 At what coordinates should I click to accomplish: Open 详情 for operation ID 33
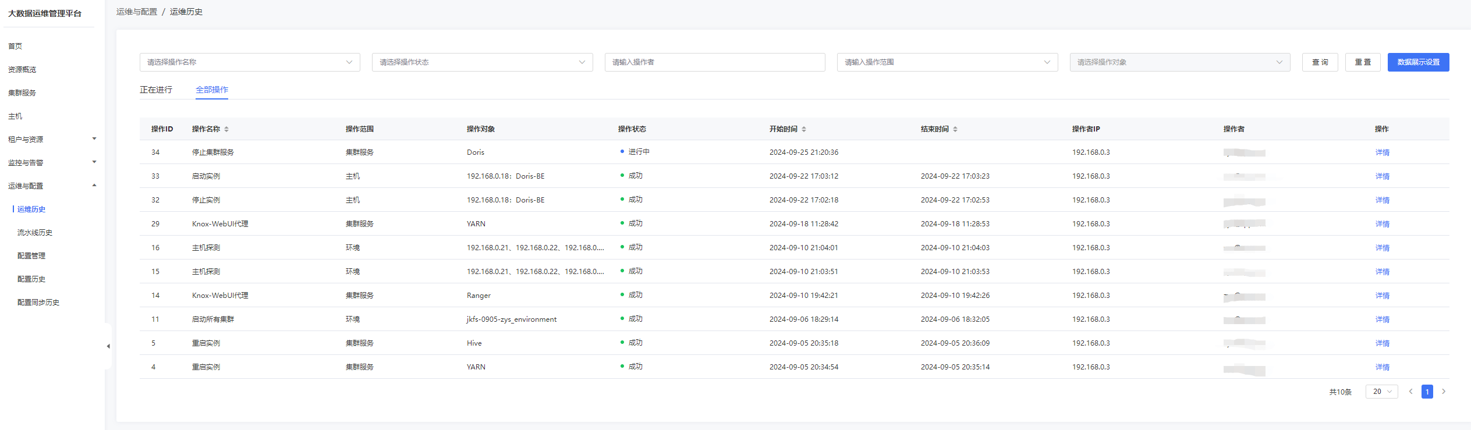click(x=1383, y=176)
